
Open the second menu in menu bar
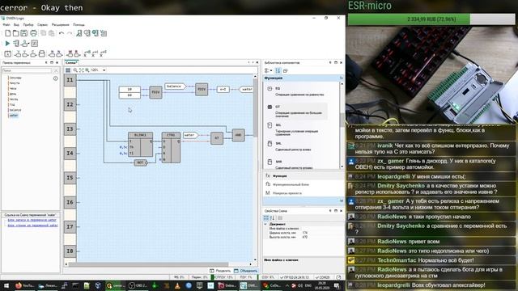click(x=16, y=25)
